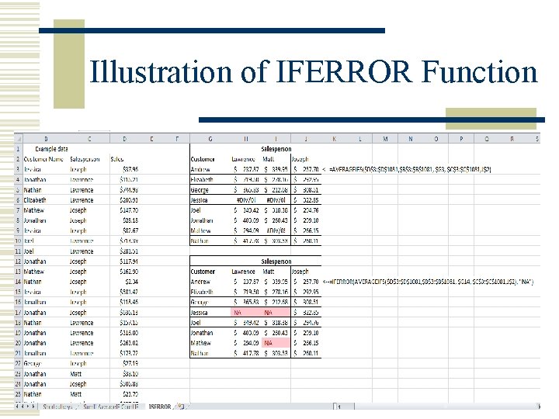Screen dimensions: 559x419
Task: Select column M header
Action: coord(385,139)
